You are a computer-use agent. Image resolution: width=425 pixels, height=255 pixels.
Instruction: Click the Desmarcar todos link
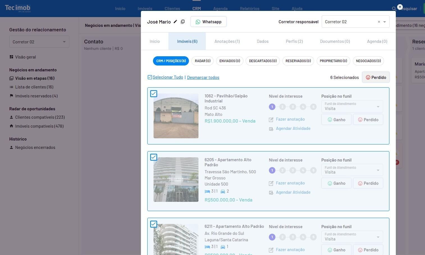(203, 78)
